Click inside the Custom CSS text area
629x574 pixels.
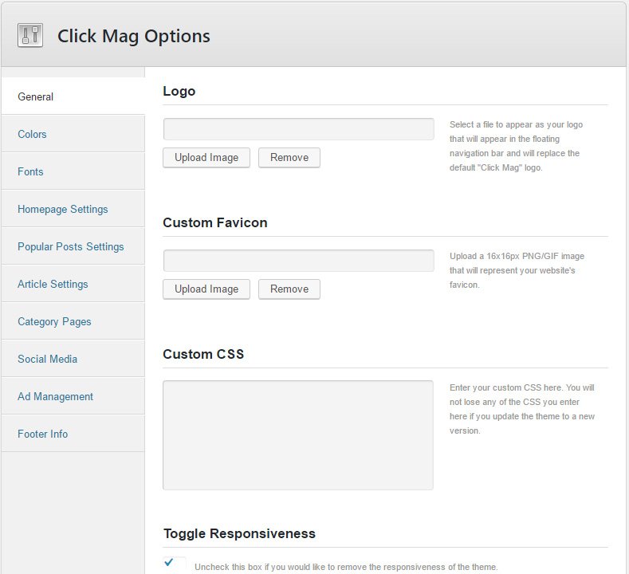pos(298,434)
